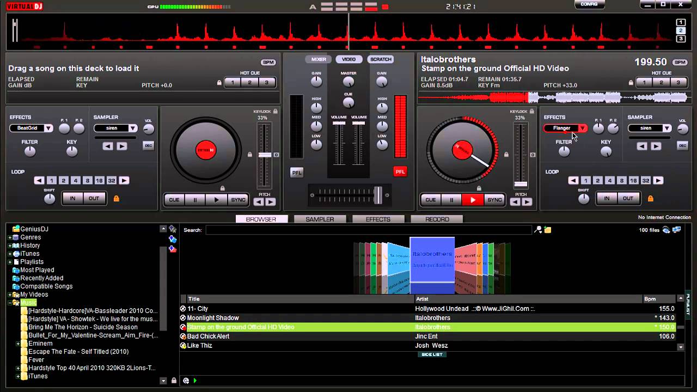This screenshot has height=392, width=697.
Task: Show the SCRATCH center panel
Action: 381,59
